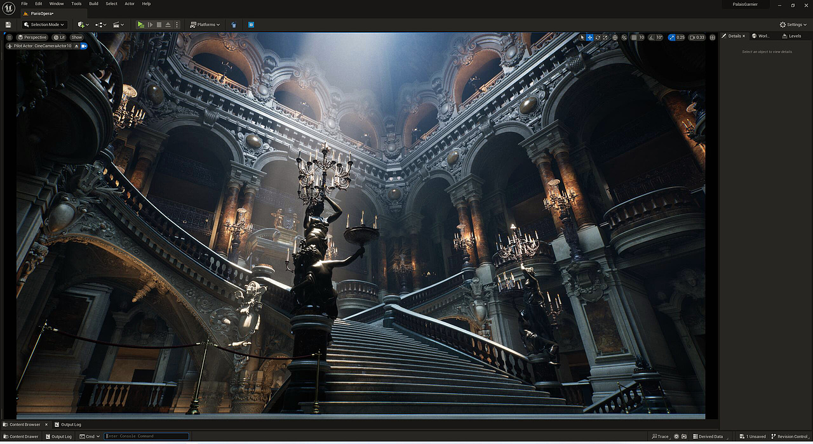Click the blue square plugin toolbar icon
The image size is (813, 444).
tap(251, 25)
